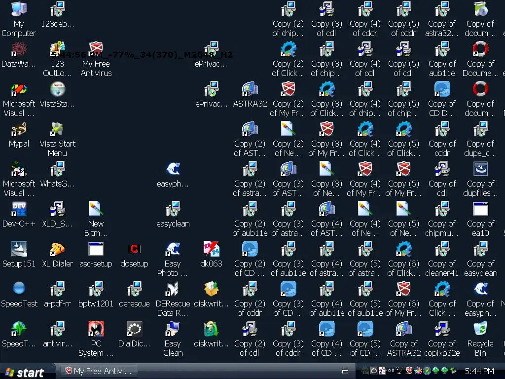Select the Copy of Click ... icon

442,289
